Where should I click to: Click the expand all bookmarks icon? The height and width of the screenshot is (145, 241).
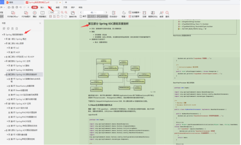4,28
